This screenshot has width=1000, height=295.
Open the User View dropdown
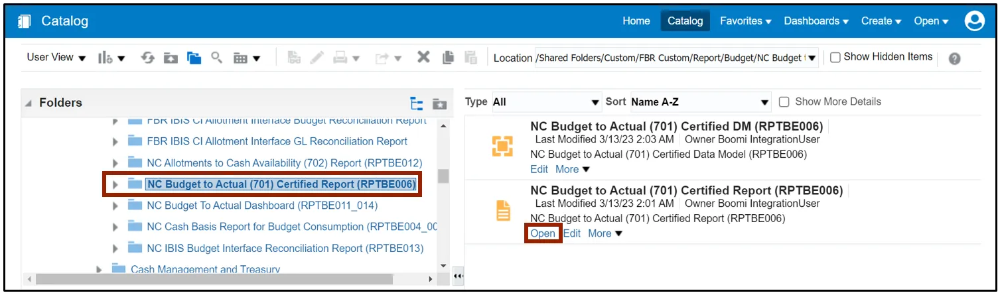click(56, 58)
